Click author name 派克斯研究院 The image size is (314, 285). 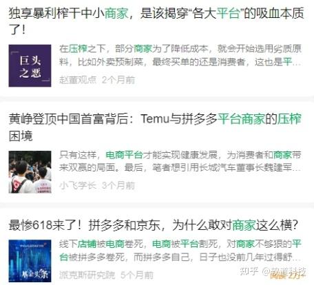[87, 275]
